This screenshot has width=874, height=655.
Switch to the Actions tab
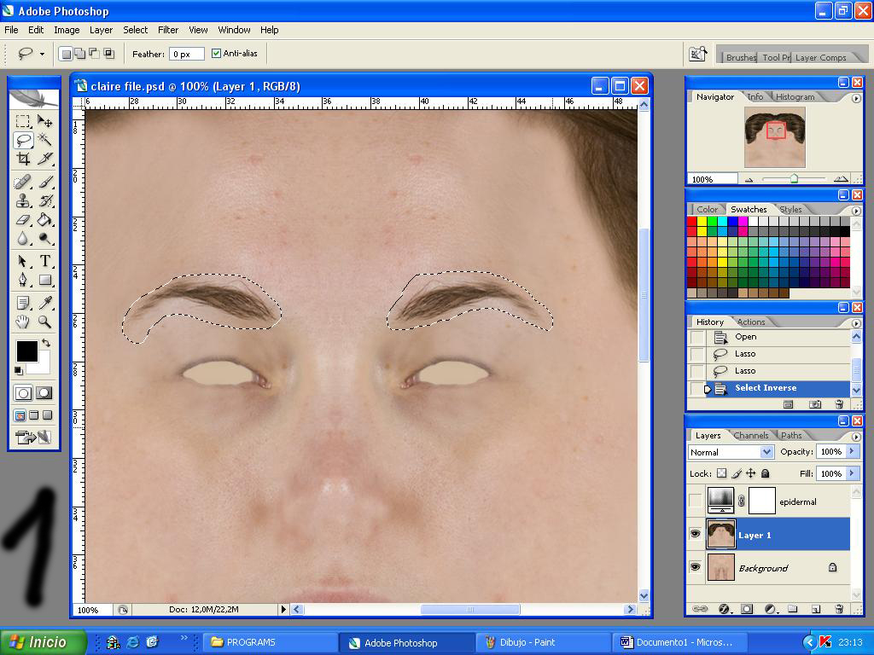[x=751, y=322]
